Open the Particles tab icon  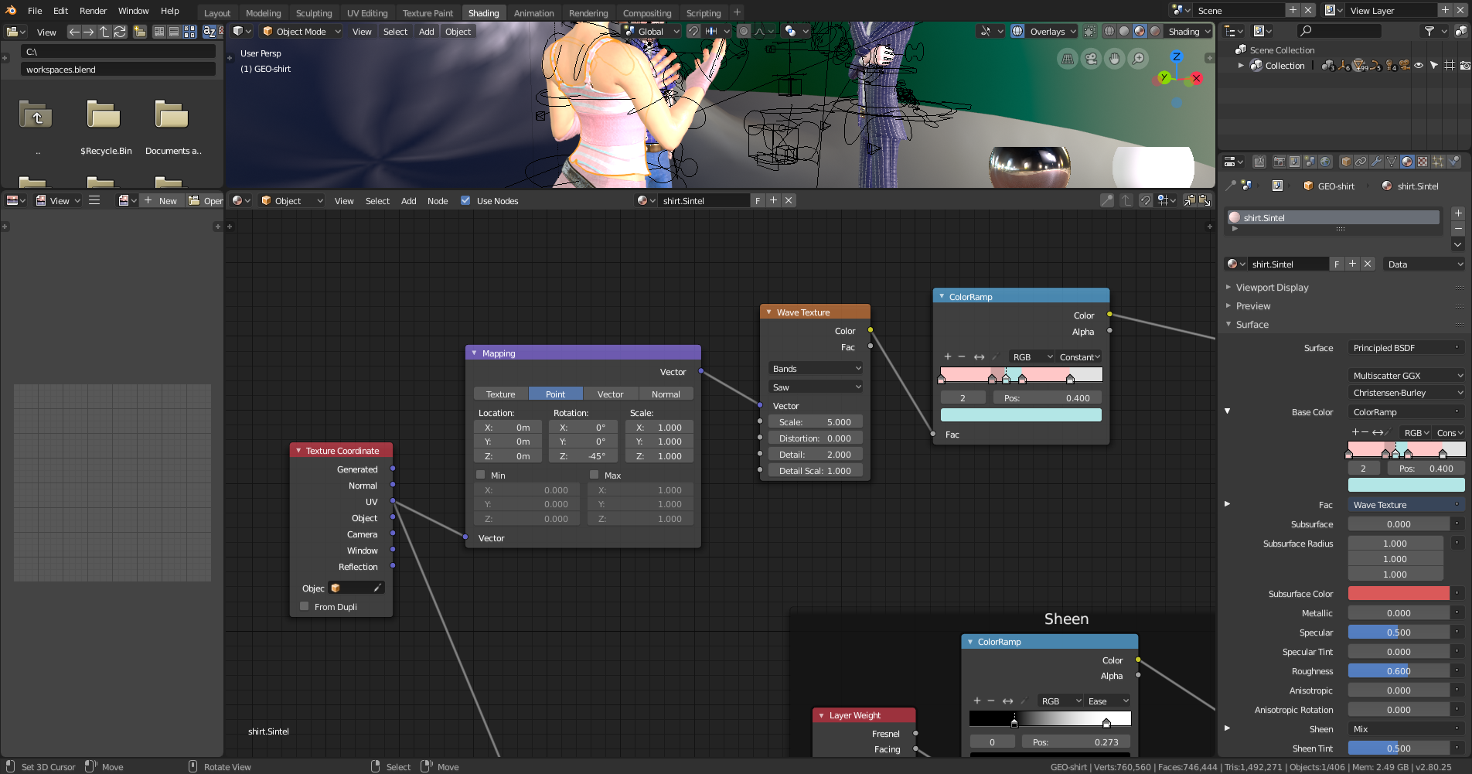tap(1438, 162)
